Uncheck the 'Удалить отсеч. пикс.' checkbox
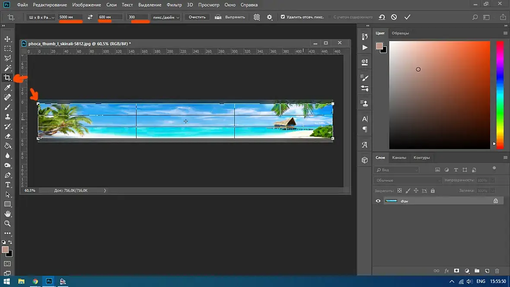Screen dimensions: 510x287 point(283,17)
